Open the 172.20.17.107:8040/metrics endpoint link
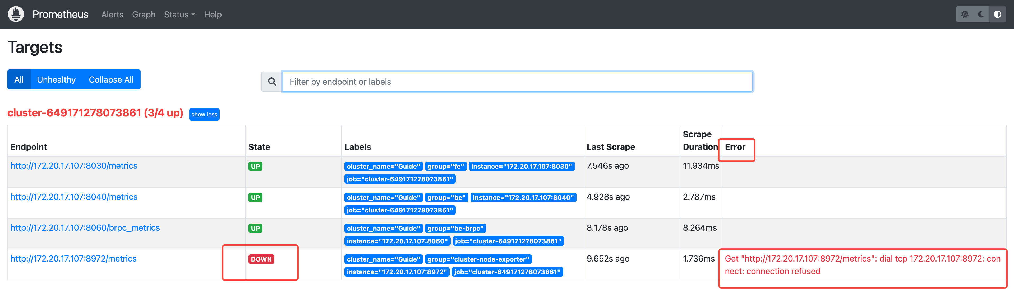1014x304 pixels. point(74,197)
